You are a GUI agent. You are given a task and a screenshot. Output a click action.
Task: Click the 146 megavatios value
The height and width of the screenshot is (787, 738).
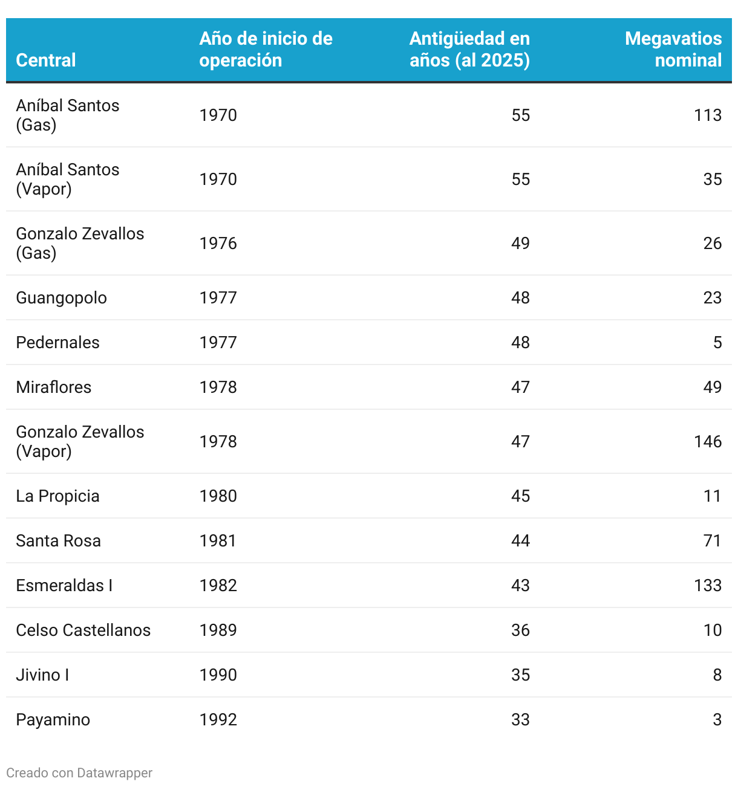[708, 441]
